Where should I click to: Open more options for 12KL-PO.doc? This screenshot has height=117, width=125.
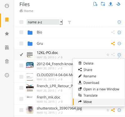pos(119,55)
